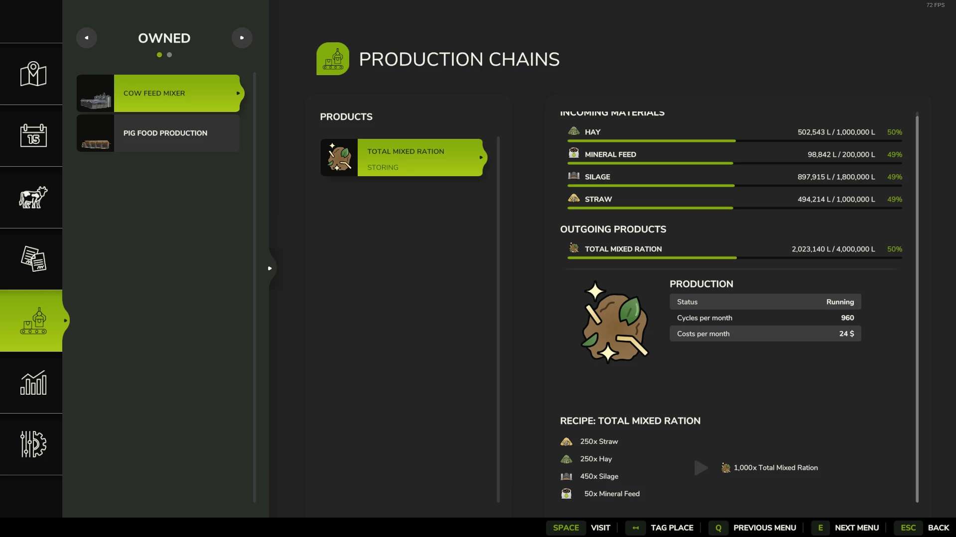
Task: Click the Hay fill level bar
Action: (x=734, y=141)
